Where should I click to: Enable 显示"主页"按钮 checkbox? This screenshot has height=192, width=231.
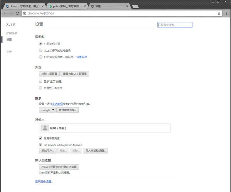pos(40,81)
